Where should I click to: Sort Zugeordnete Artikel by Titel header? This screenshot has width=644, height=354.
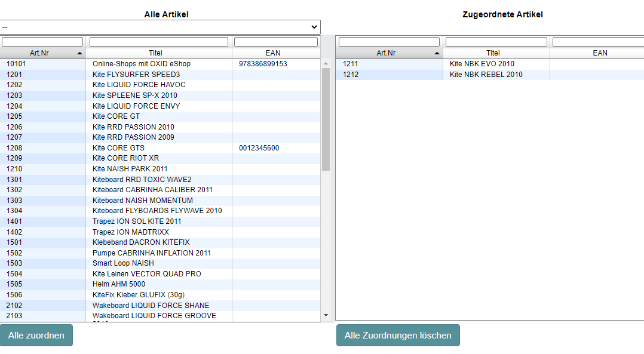[496, 53]
